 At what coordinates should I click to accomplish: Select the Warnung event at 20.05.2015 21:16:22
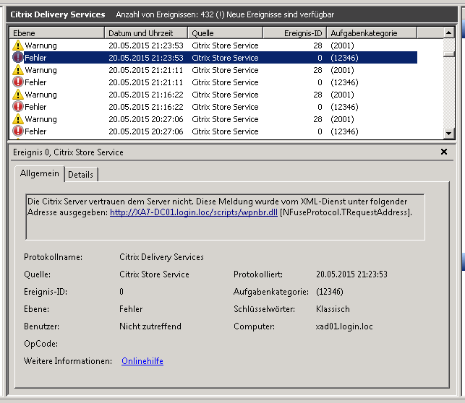tap(213, 95)
